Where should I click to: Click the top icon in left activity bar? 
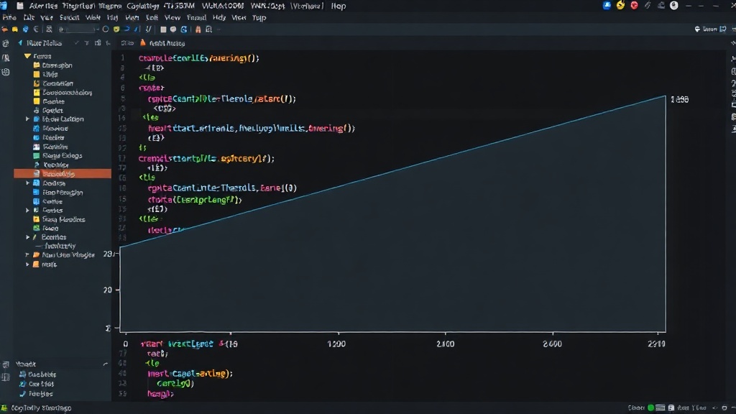click(x=6, y=43)
